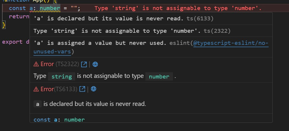The width and height of the screenshot is (289, 131).
Task: Click warning triangle before Error(TS6133)
Action: tap(36, 89)
